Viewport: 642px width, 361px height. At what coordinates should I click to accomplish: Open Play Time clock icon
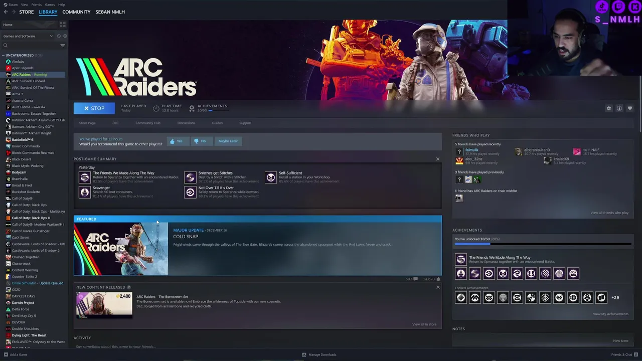(x=156, y=108)
